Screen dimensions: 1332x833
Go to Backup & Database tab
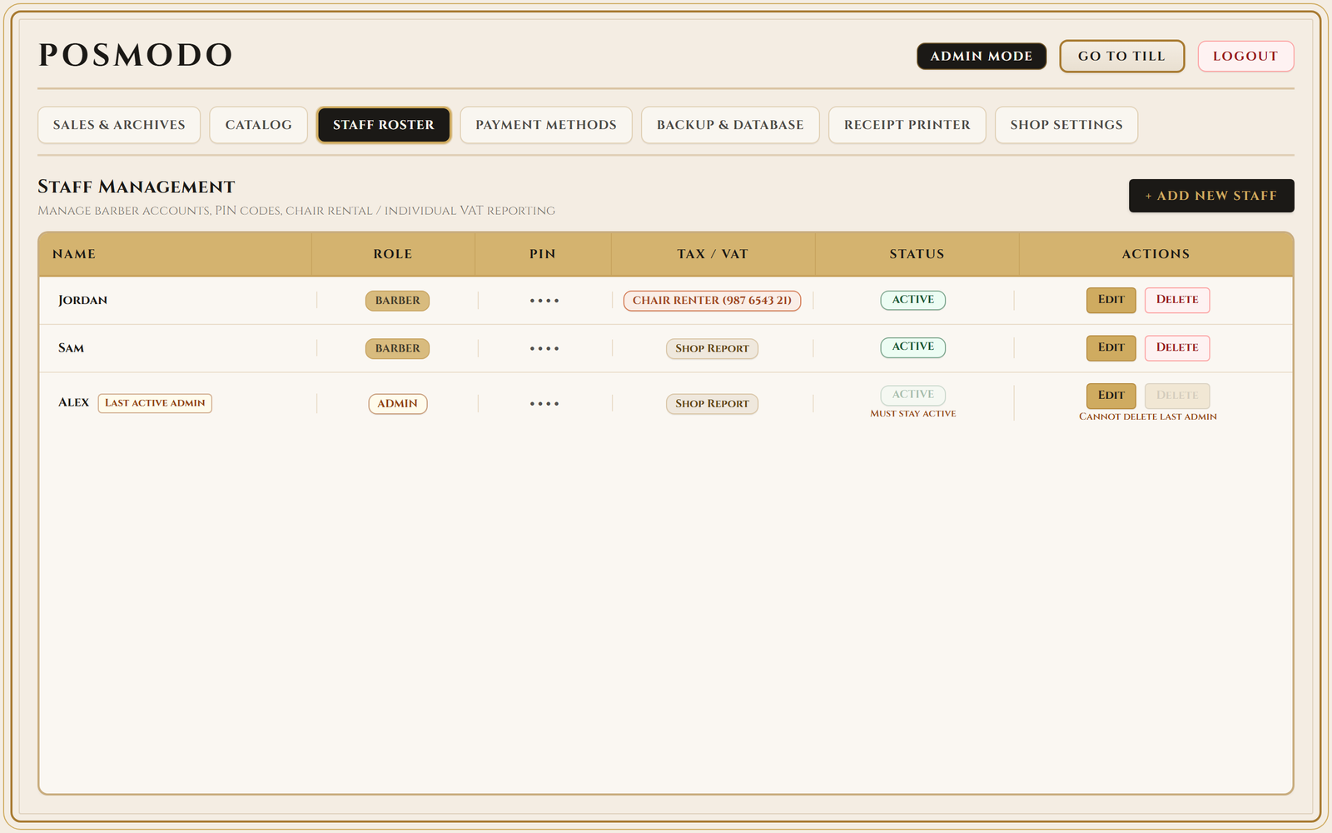point(730,125)
